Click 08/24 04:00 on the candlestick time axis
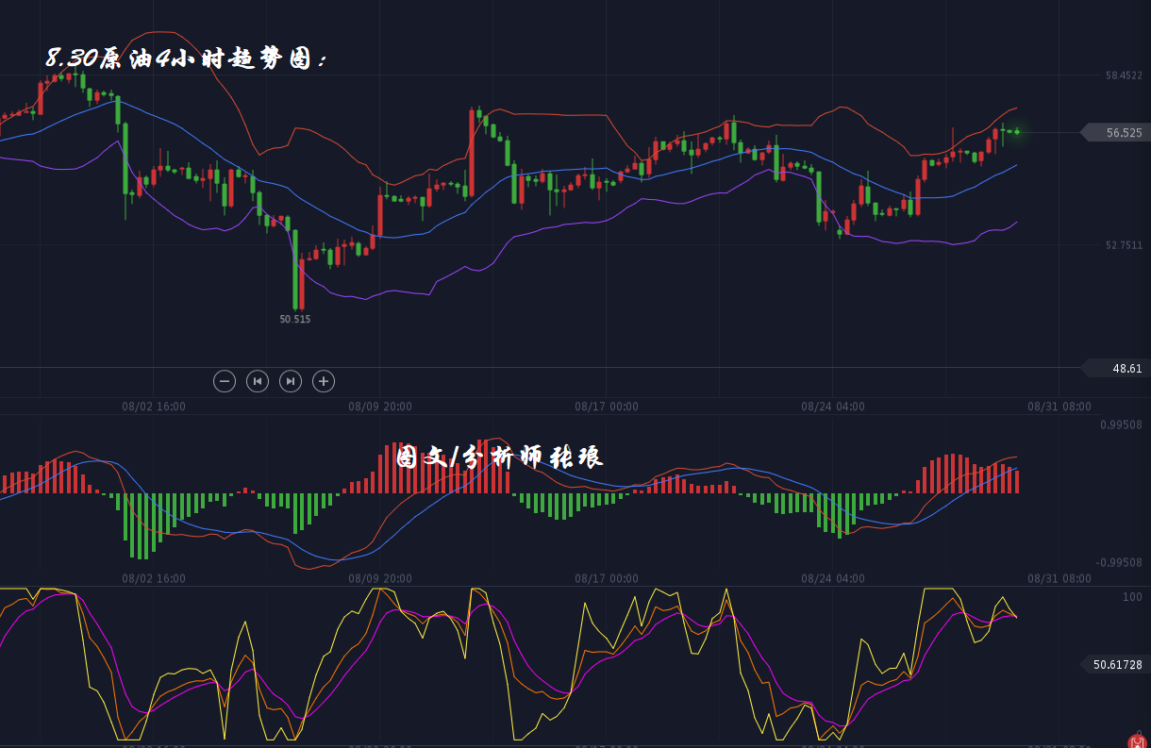Viewport: 1151px width, 748px height. (833, 407)
